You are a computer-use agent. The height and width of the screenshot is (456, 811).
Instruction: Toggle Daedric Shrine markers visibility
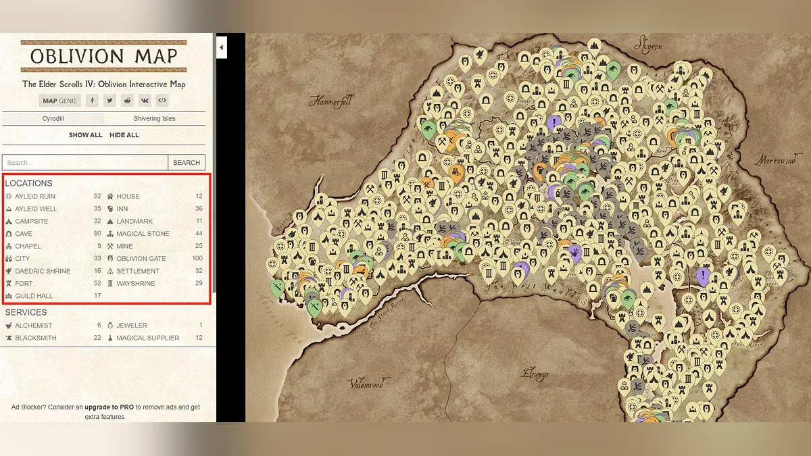point(42,271)
